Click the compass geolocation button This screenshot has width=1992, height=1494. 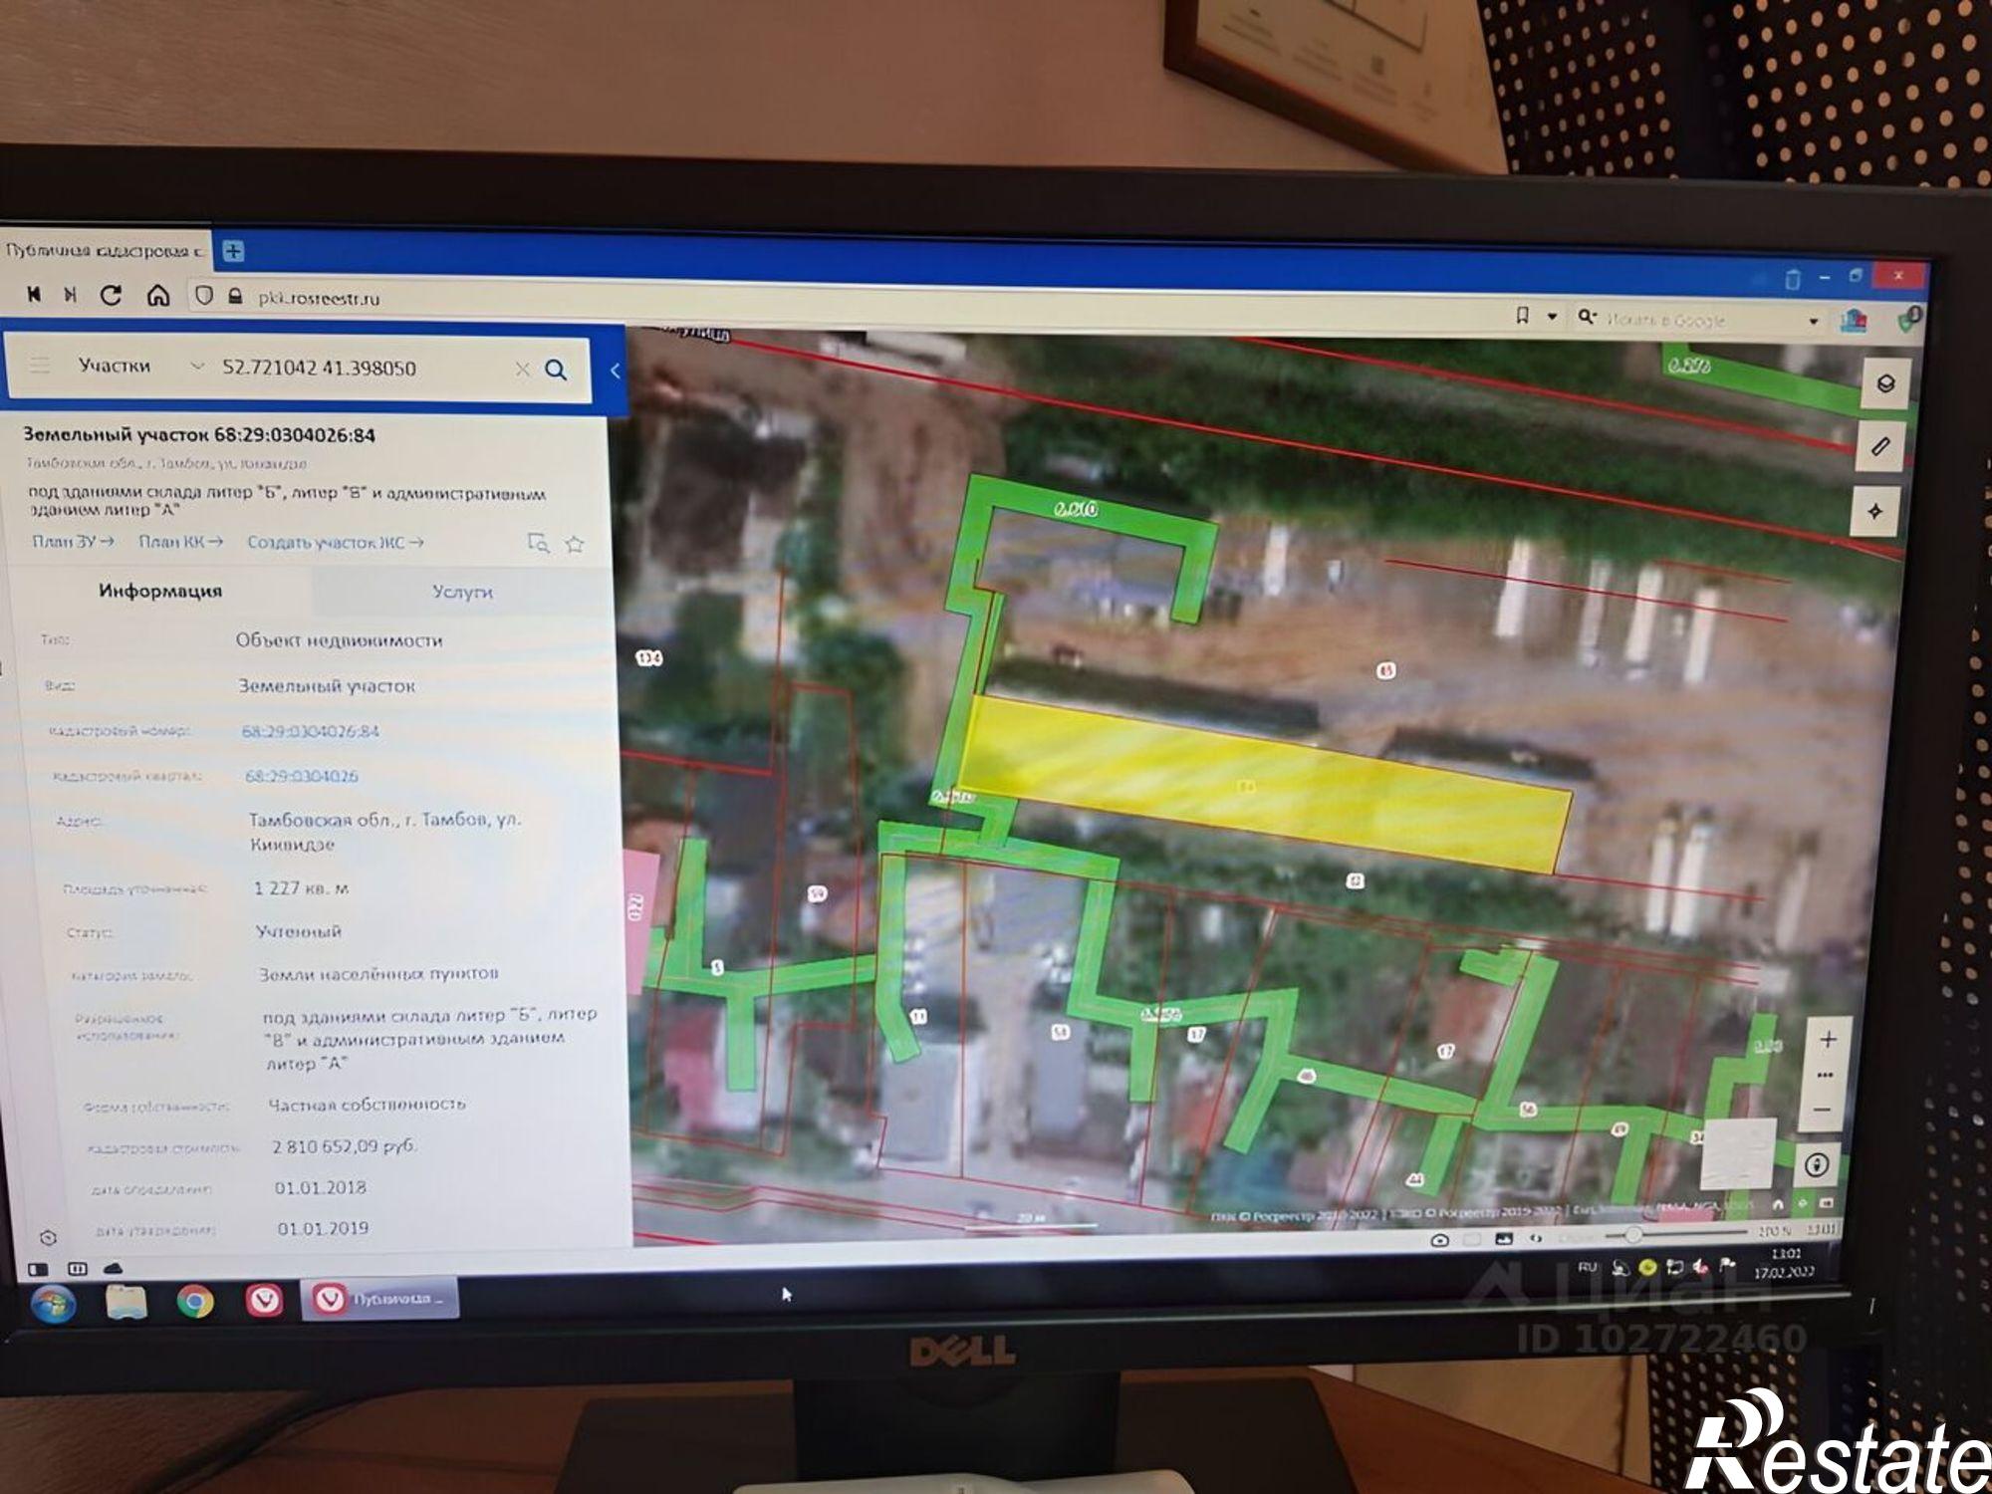point(1816,1164)
